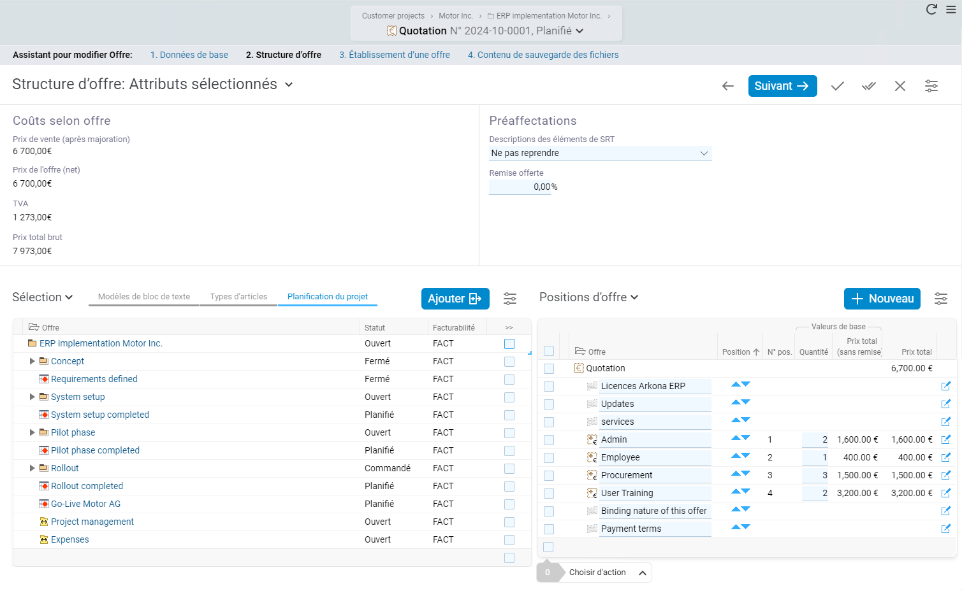Expand the Pilot phase tree node
The height and width of the screenshot is (591, 962).
click(x=33, y=433)
